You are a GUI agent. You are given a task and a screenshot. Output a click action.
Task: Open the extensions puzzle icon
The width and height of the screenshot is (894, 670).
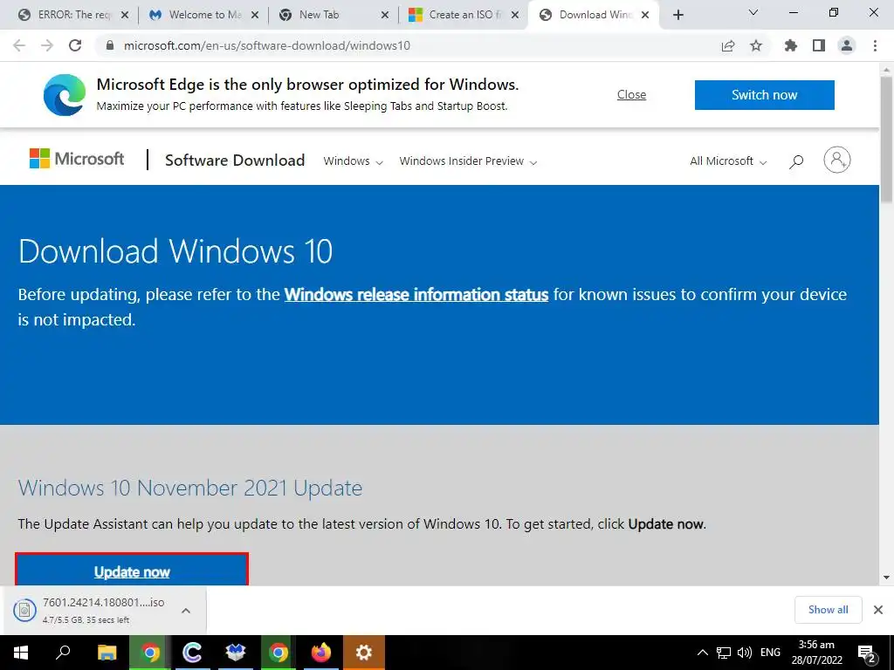point(791,45)
